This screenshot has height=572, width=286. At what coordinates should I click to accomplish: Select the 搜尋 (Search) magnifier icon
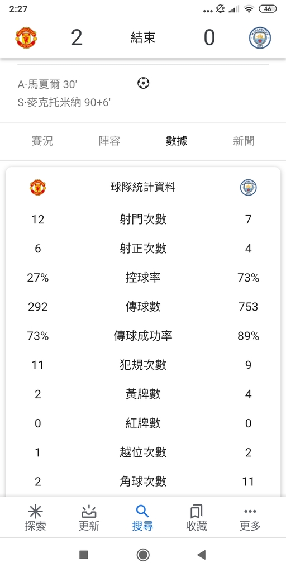142,511
